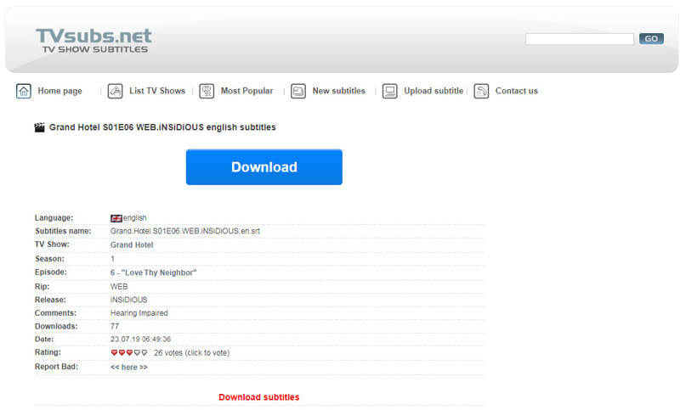Click the New subtitles icon
This screenshot has height=410, width=680.
point(298,91)
